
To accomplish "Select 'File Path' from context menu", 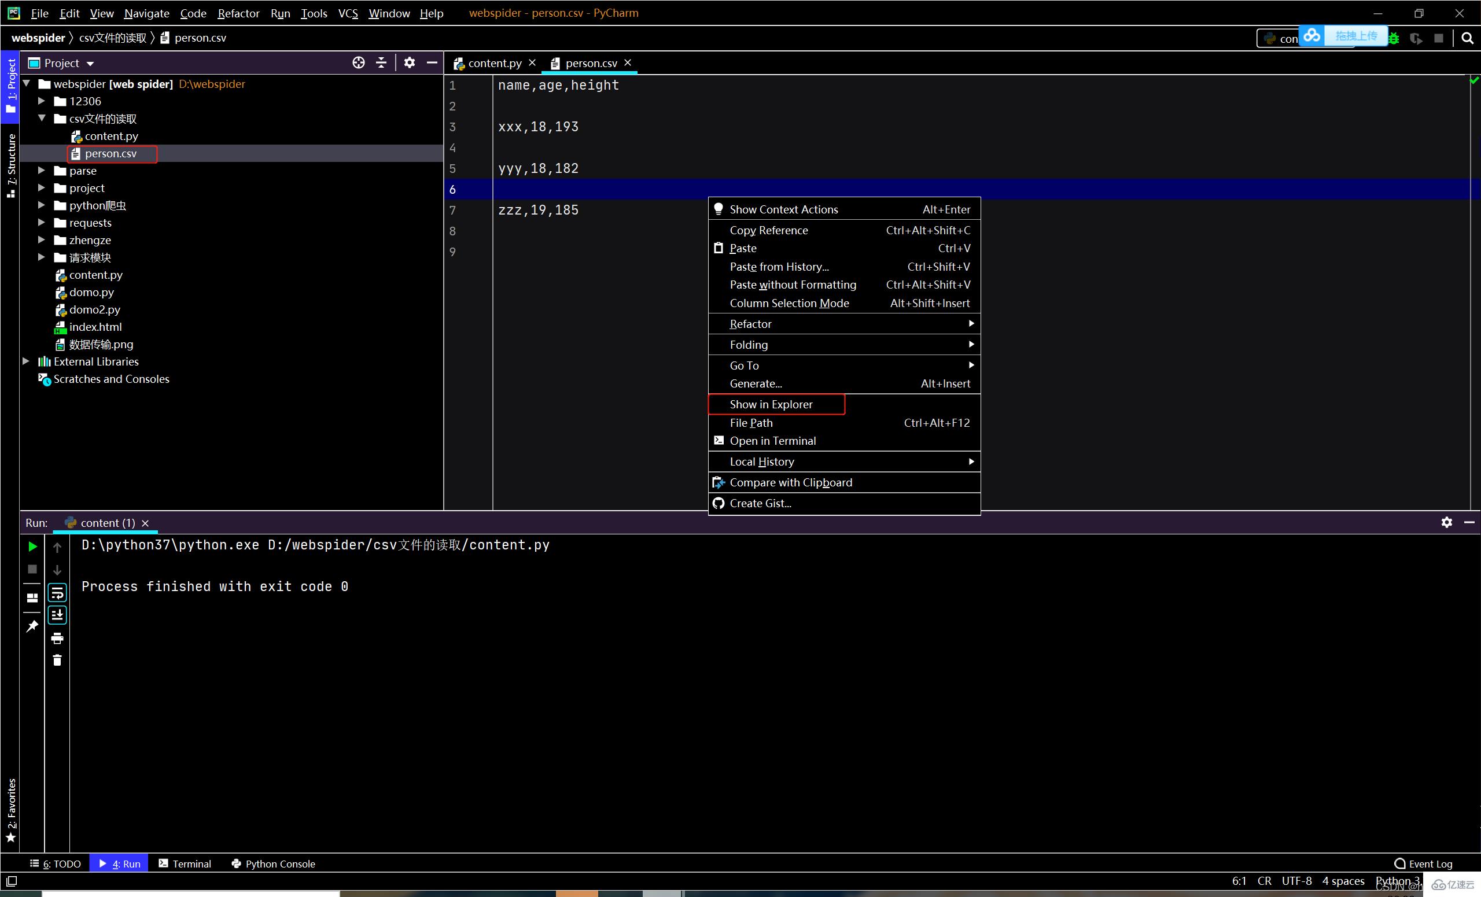I will coord(751,422).
